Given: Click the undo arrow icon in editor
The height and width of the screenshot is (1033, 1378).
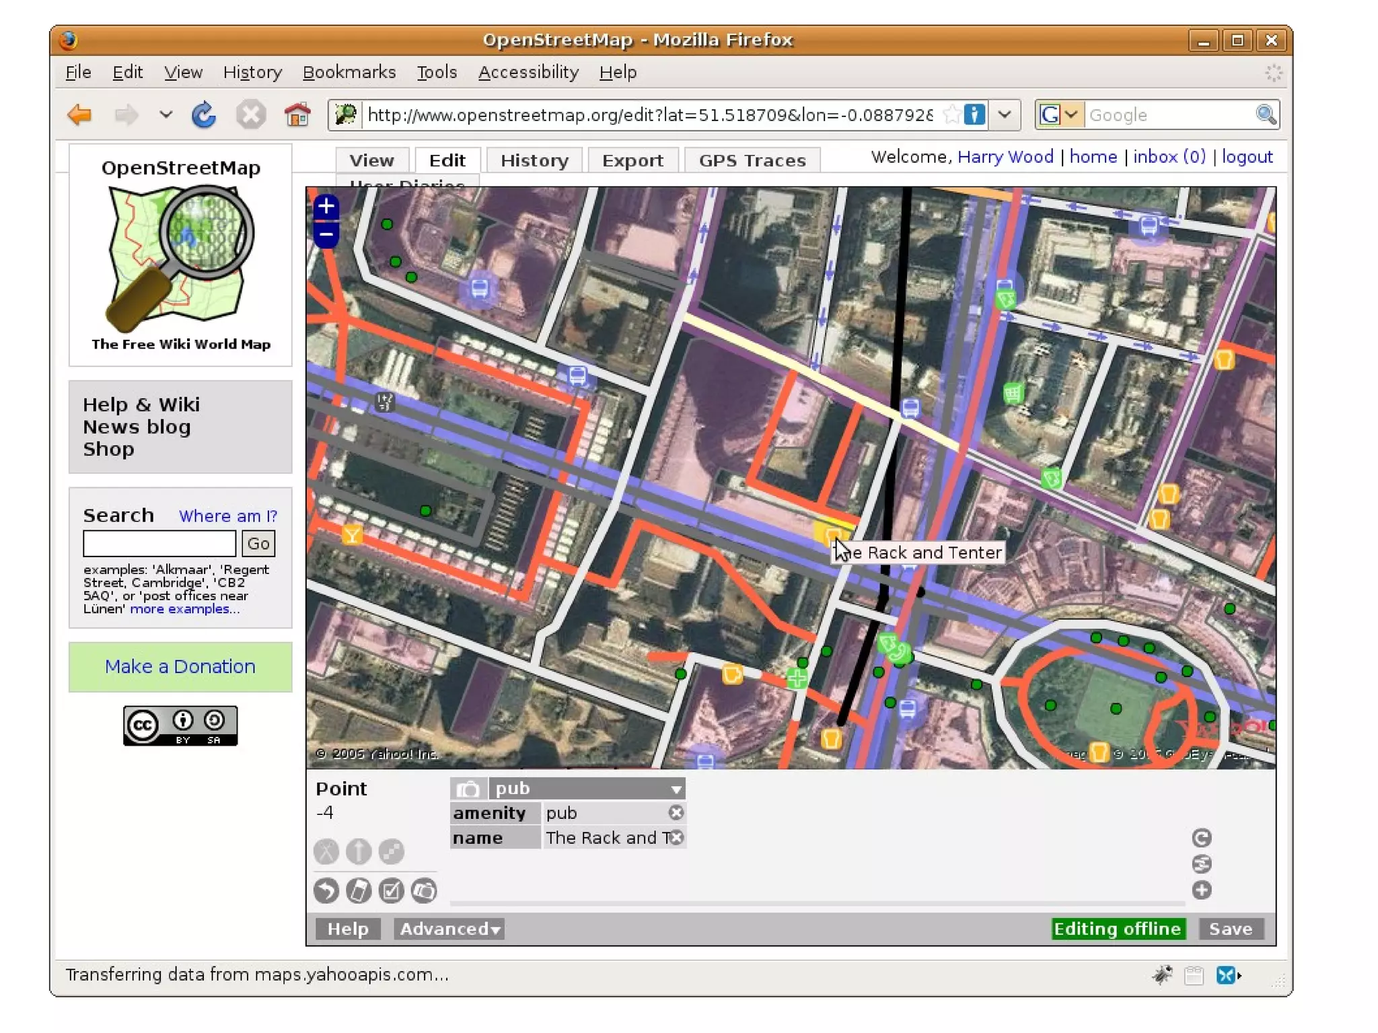Looking at the screenshot, I should point(326,890).
